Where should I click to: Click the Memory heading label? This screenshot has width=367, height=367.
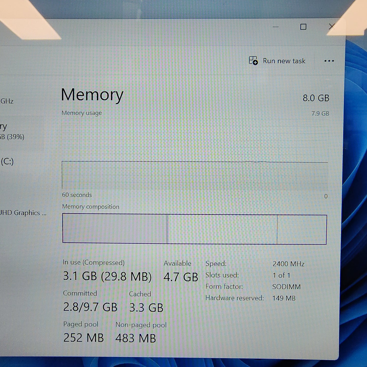pyautogui.click(x=92, y=95)
